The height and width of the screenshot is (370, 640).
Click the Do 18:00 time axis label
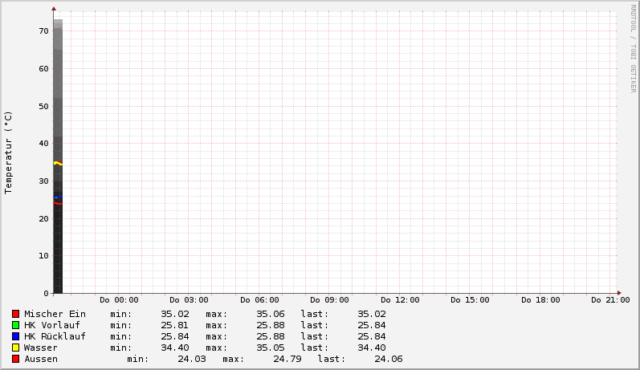540,300
